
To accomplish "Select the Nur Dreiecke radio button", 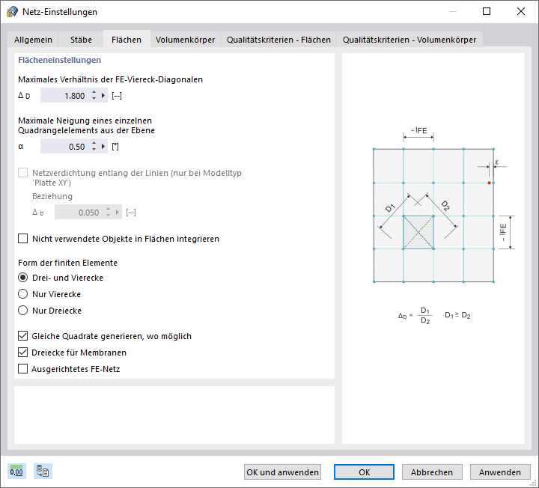I will [x=22, y=311].
